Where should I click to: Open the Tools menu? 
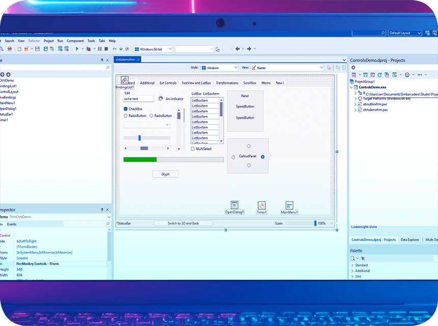click(x=91, y=41)
